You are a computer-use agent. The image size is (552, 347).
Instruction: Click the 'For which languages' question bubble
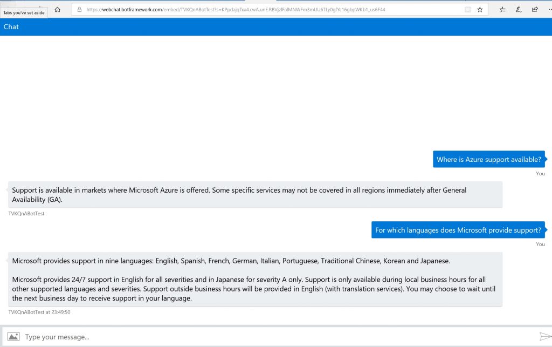pyautogui.click(x=458, y=230)
